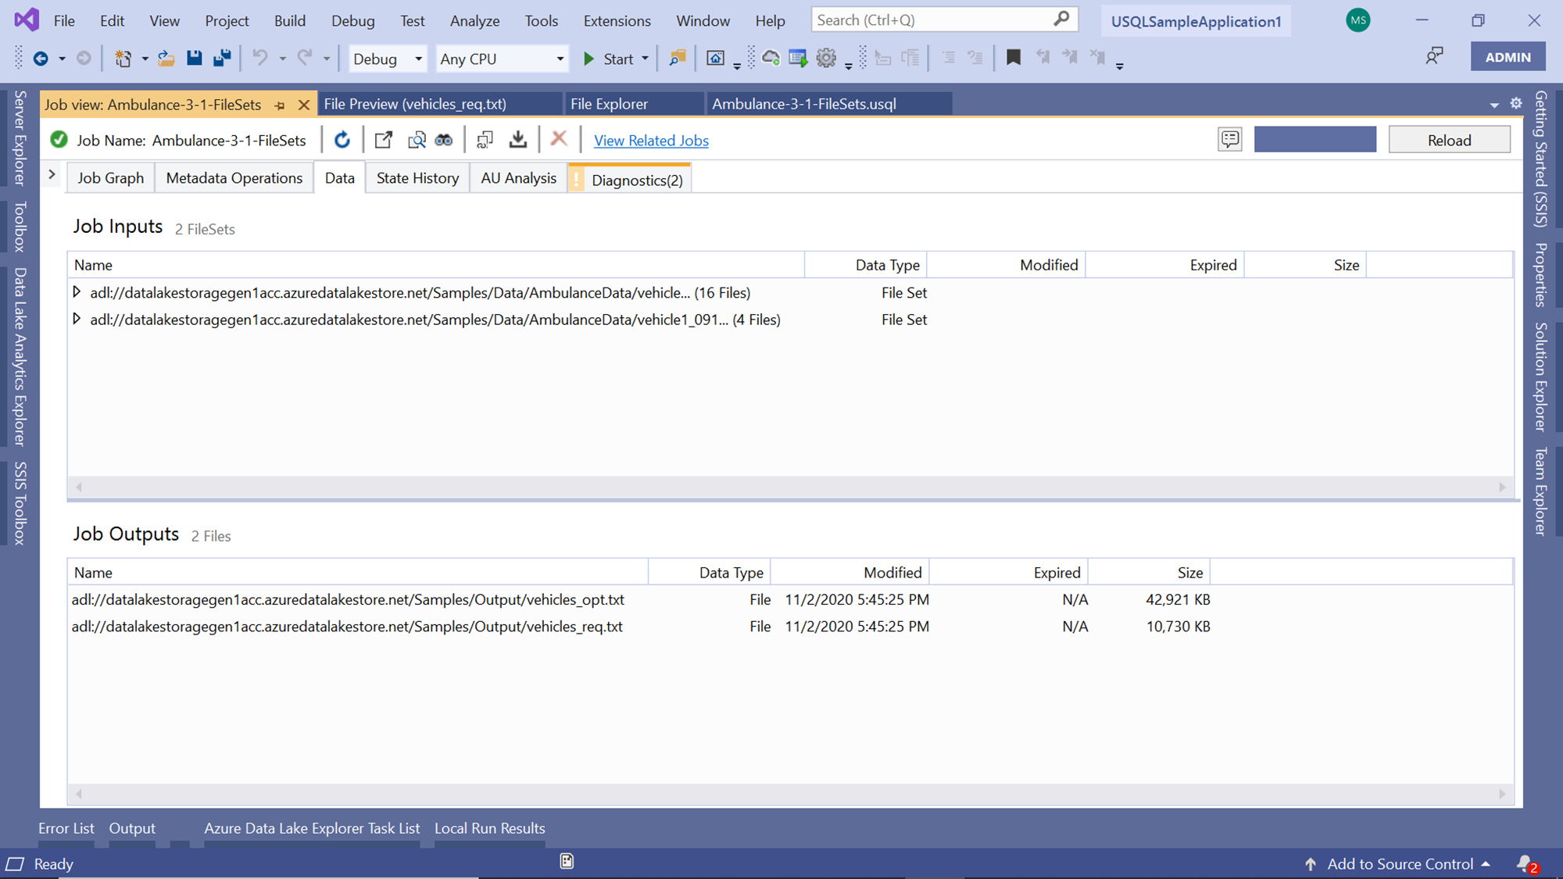Screen dimensions: 1563x879
Task: Click the Save All icon in toolbar
Action: [222, 58]
